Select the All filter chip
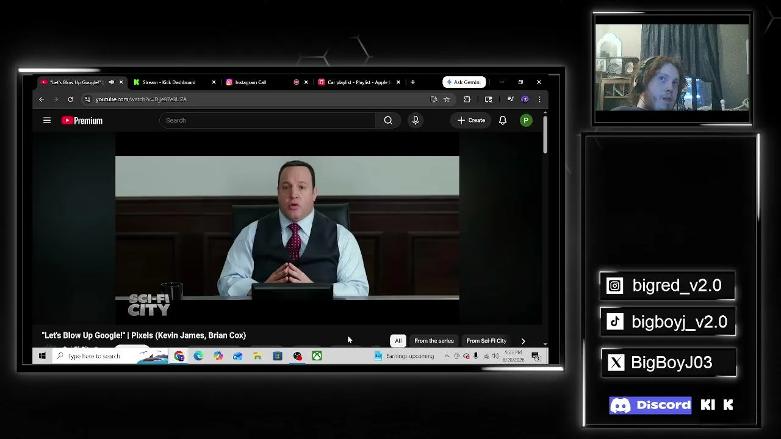 (398, 341)
